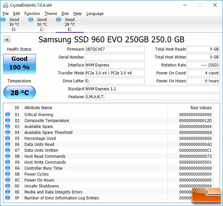Viewport: 223px width, 206px height.
Task: Click status orb for Unsafe Shutdowns
Action: tap(8, 186)
